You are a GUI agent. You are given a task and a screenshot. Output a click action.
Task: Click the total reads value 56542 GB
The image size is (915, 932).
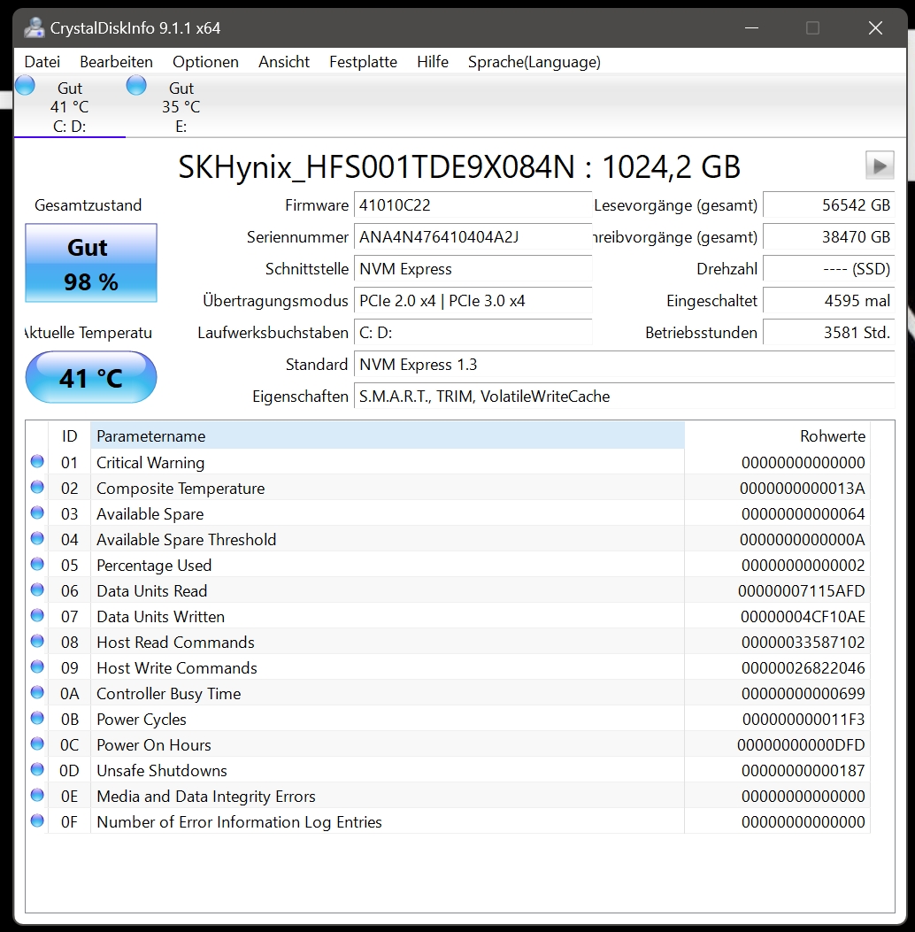(829, 205)
